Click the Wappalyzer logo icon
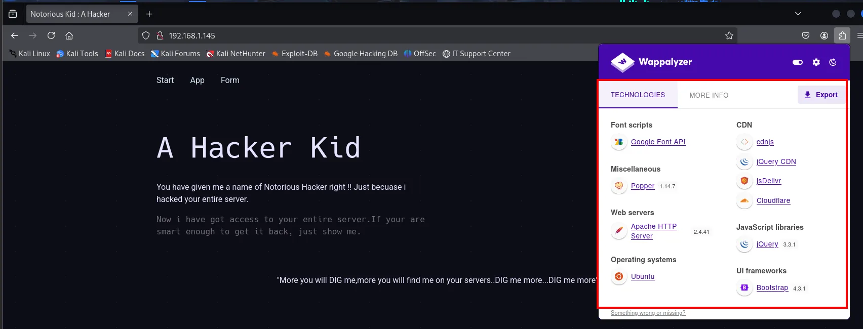Viewport: 863px width, 329px height. point(622,62)
